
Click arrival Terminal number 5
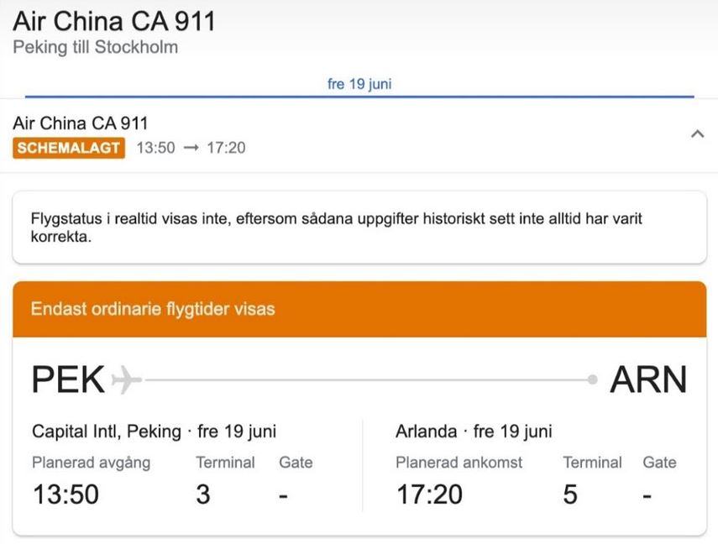pos(570,494)
